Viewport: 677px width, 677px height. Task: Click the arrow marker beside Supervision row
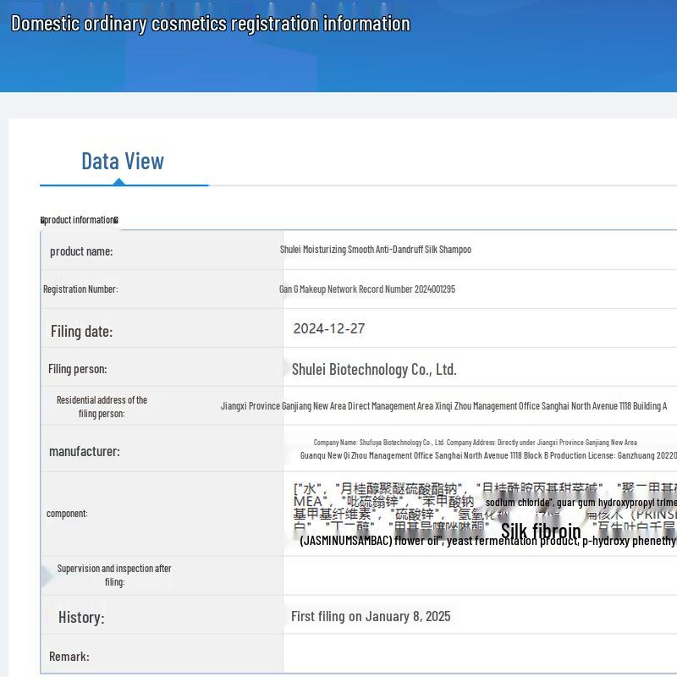(46, 576)
